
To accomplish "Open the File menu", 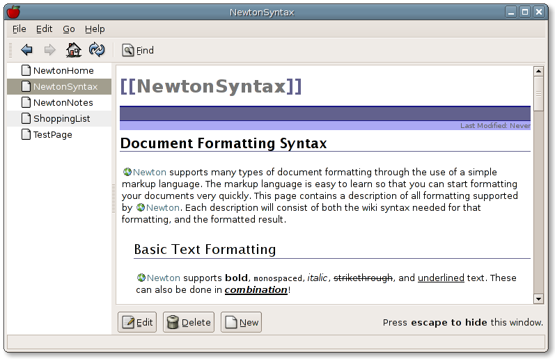I will [x=19, y=29].
